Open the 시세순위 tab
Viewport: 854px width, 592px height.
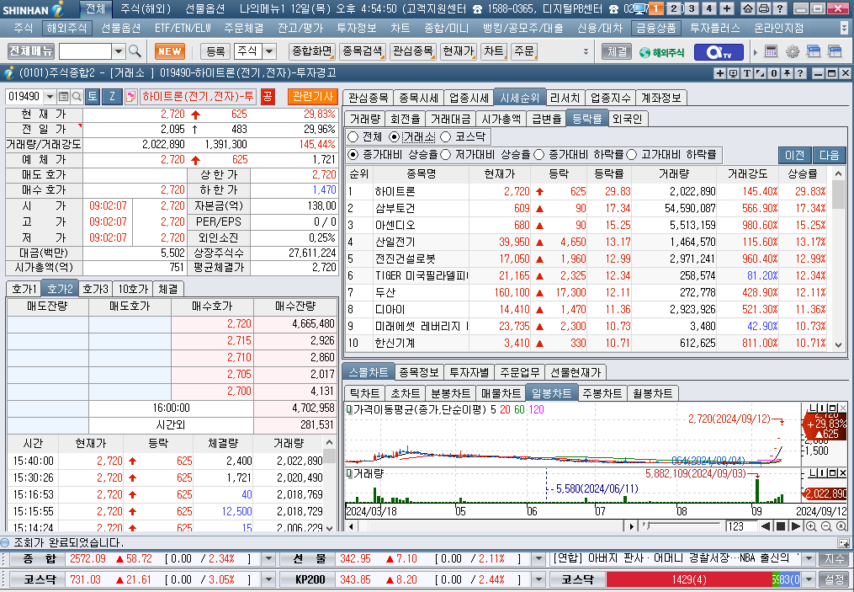(520, 98)
